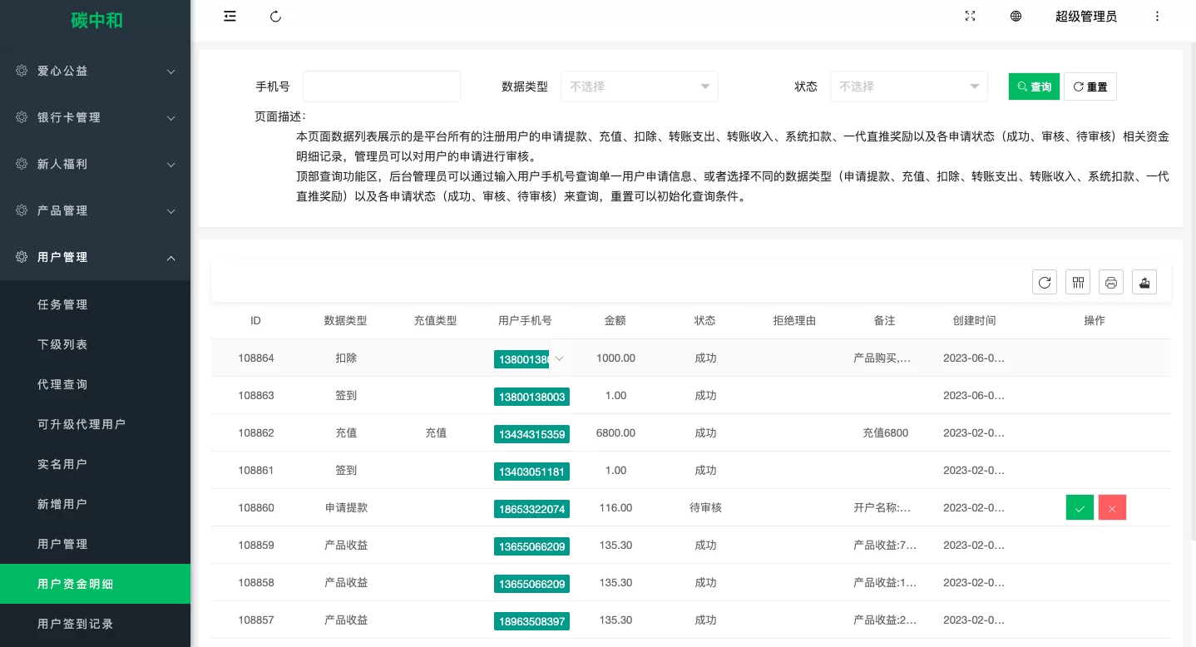Print the table using the printer icon
This screenshot has height=647, width=1196.
1111,282
